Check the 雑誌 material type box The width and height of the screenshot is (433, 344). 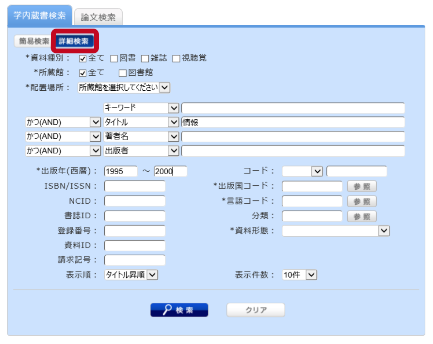tap(145, 59)
